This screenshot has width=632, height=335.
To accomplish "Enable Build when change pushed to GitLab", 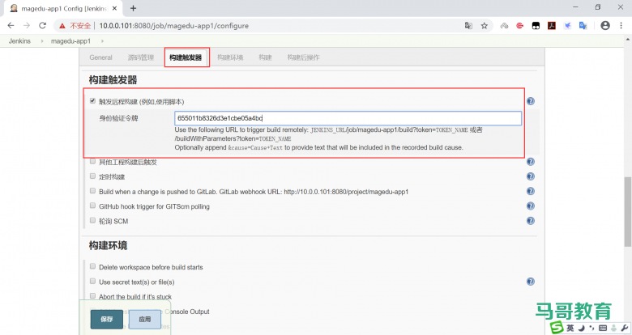I will point(92,191).
